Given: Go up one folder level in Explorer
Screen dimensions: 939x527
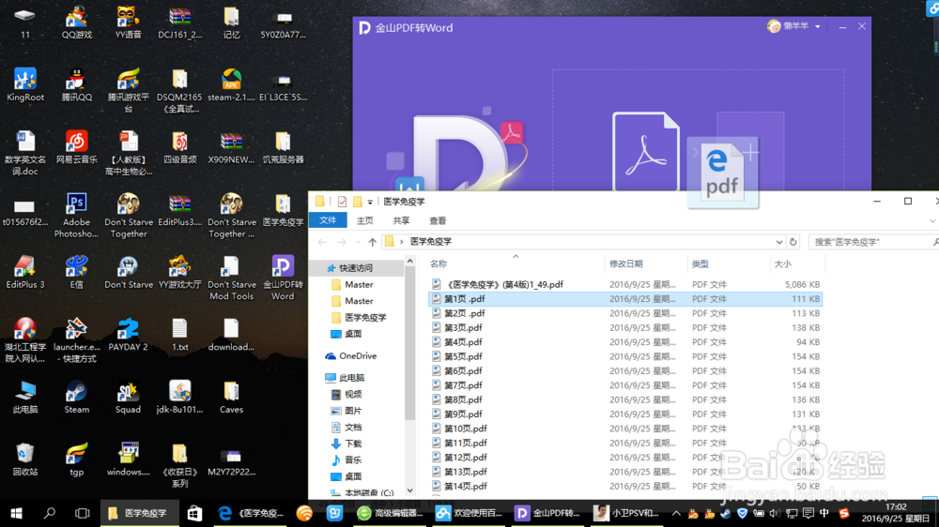Looking at the screenshot, I should point(373,242).
